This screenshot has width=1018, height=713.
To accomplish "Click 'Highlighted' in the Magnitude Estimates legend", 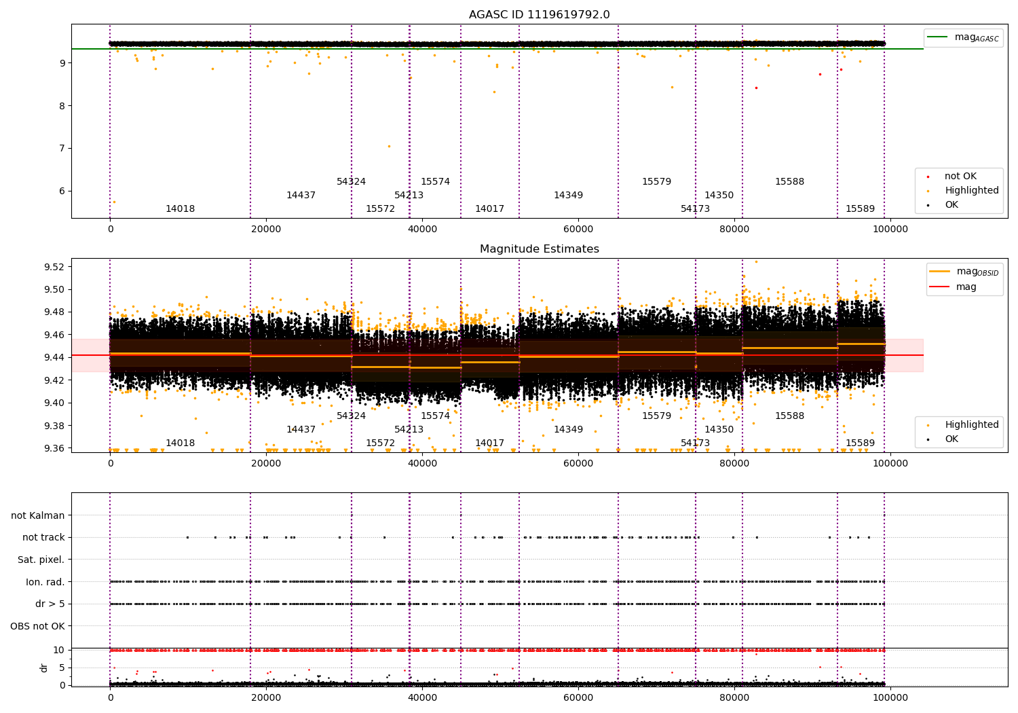I will (x=964, y=425).
